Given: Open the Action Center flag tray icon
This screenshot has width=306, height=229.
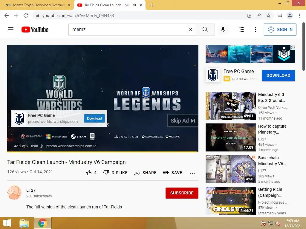Looking at the screenshot, I should pos(264,223).
